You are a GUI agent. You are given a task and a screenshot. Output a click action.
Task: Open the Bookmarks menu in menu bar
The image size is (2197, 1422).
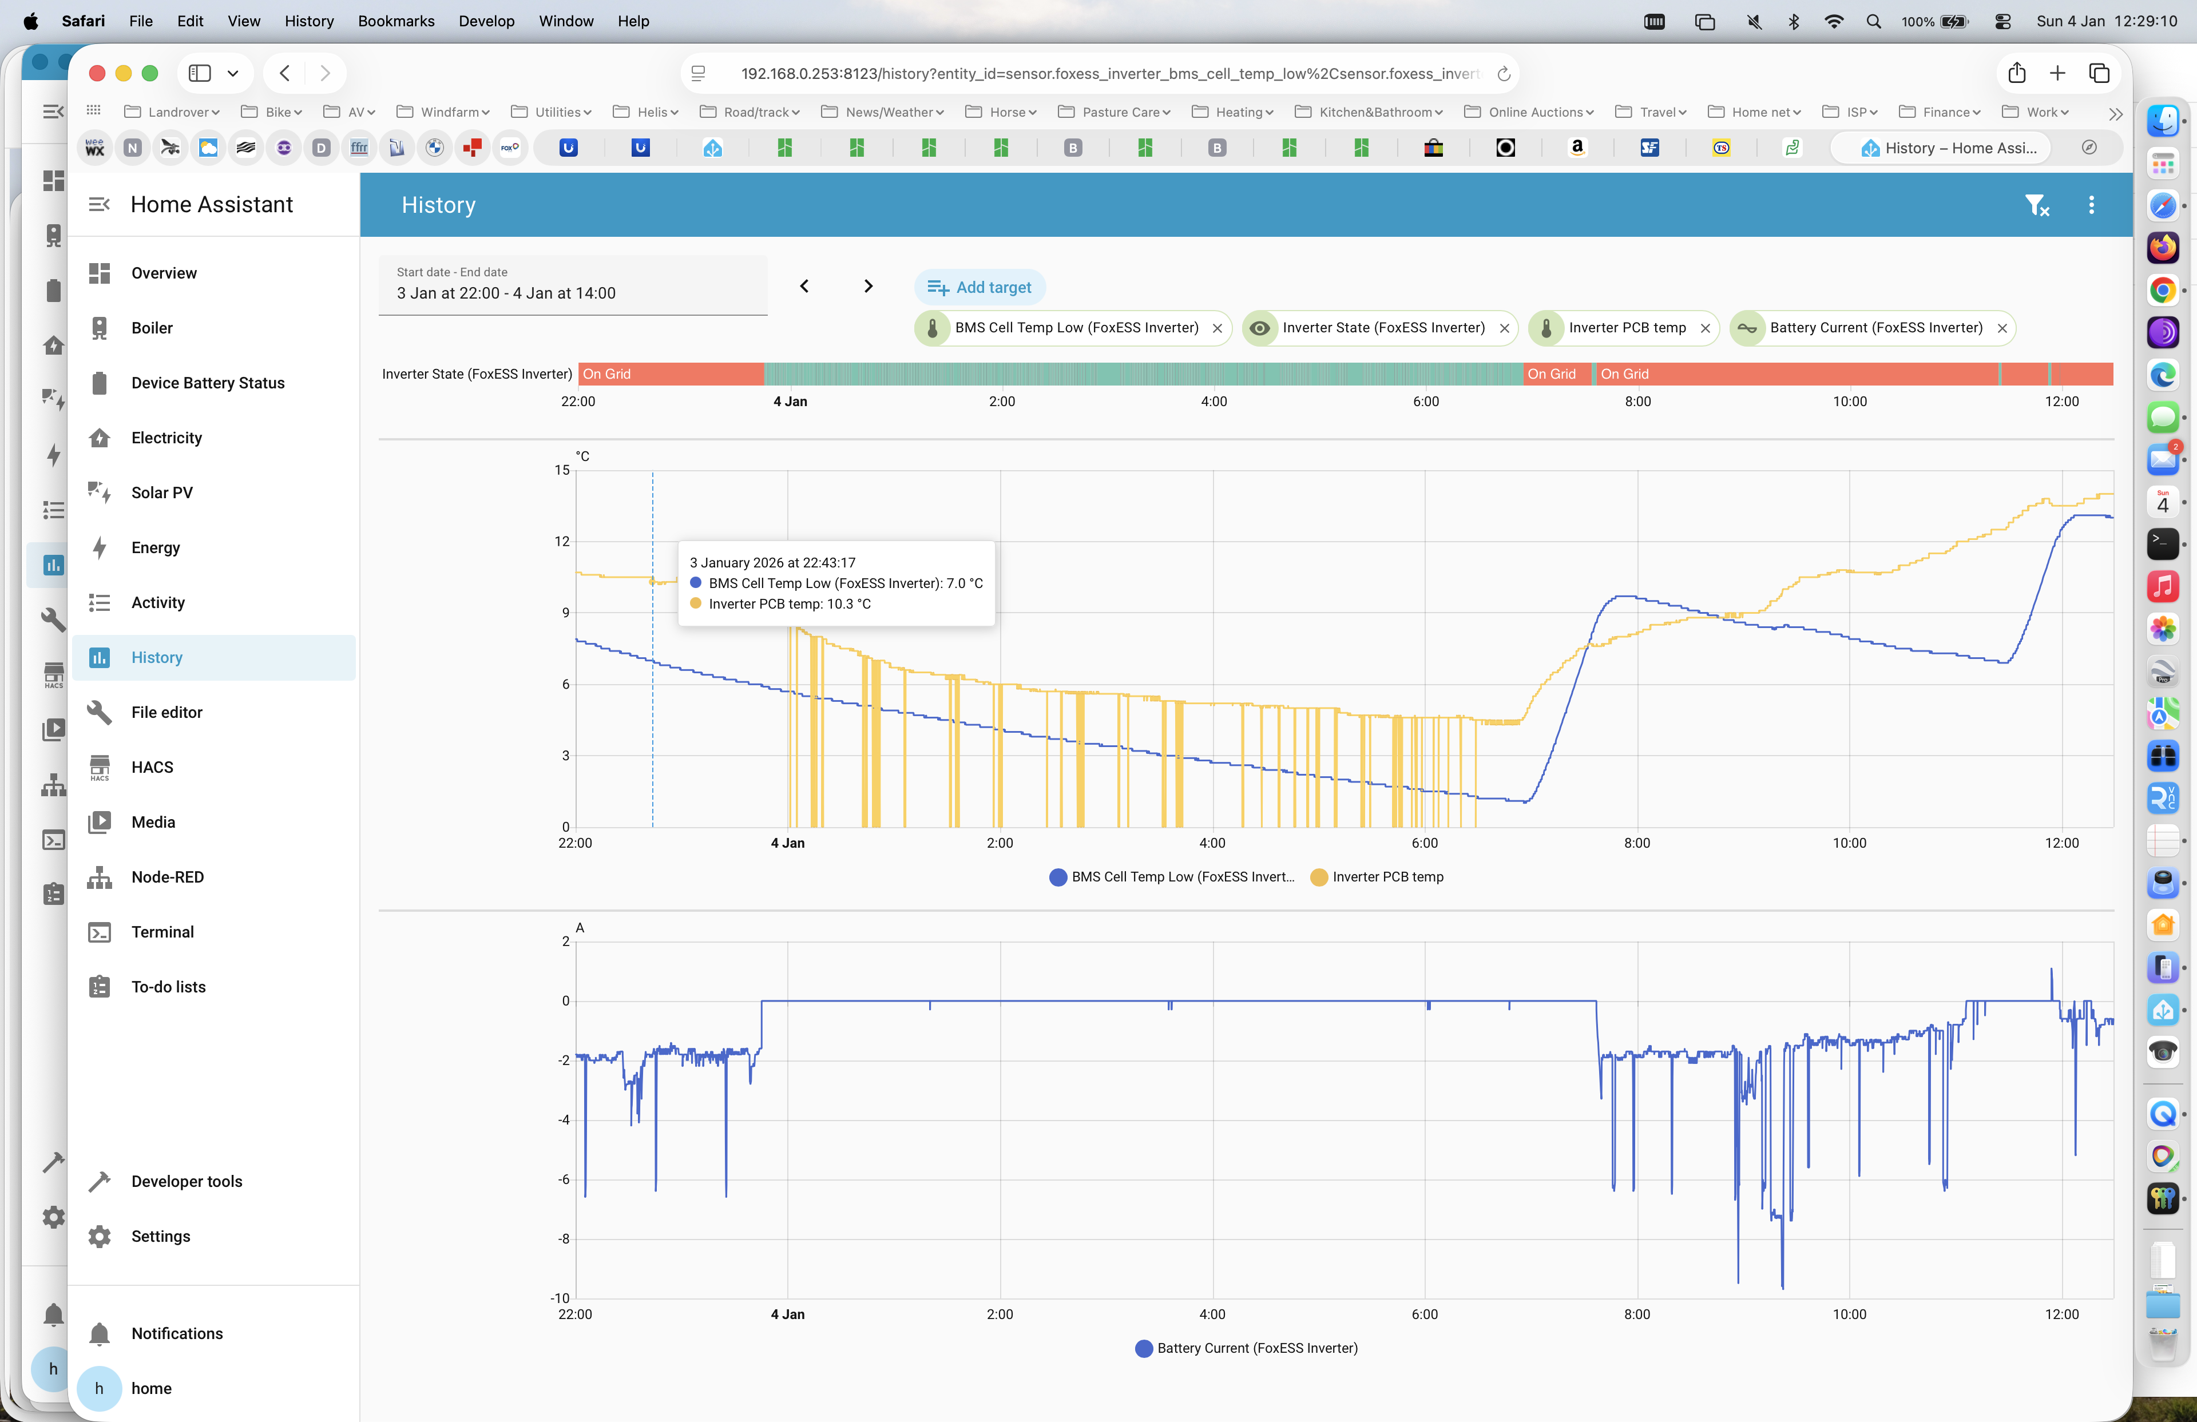396,20
